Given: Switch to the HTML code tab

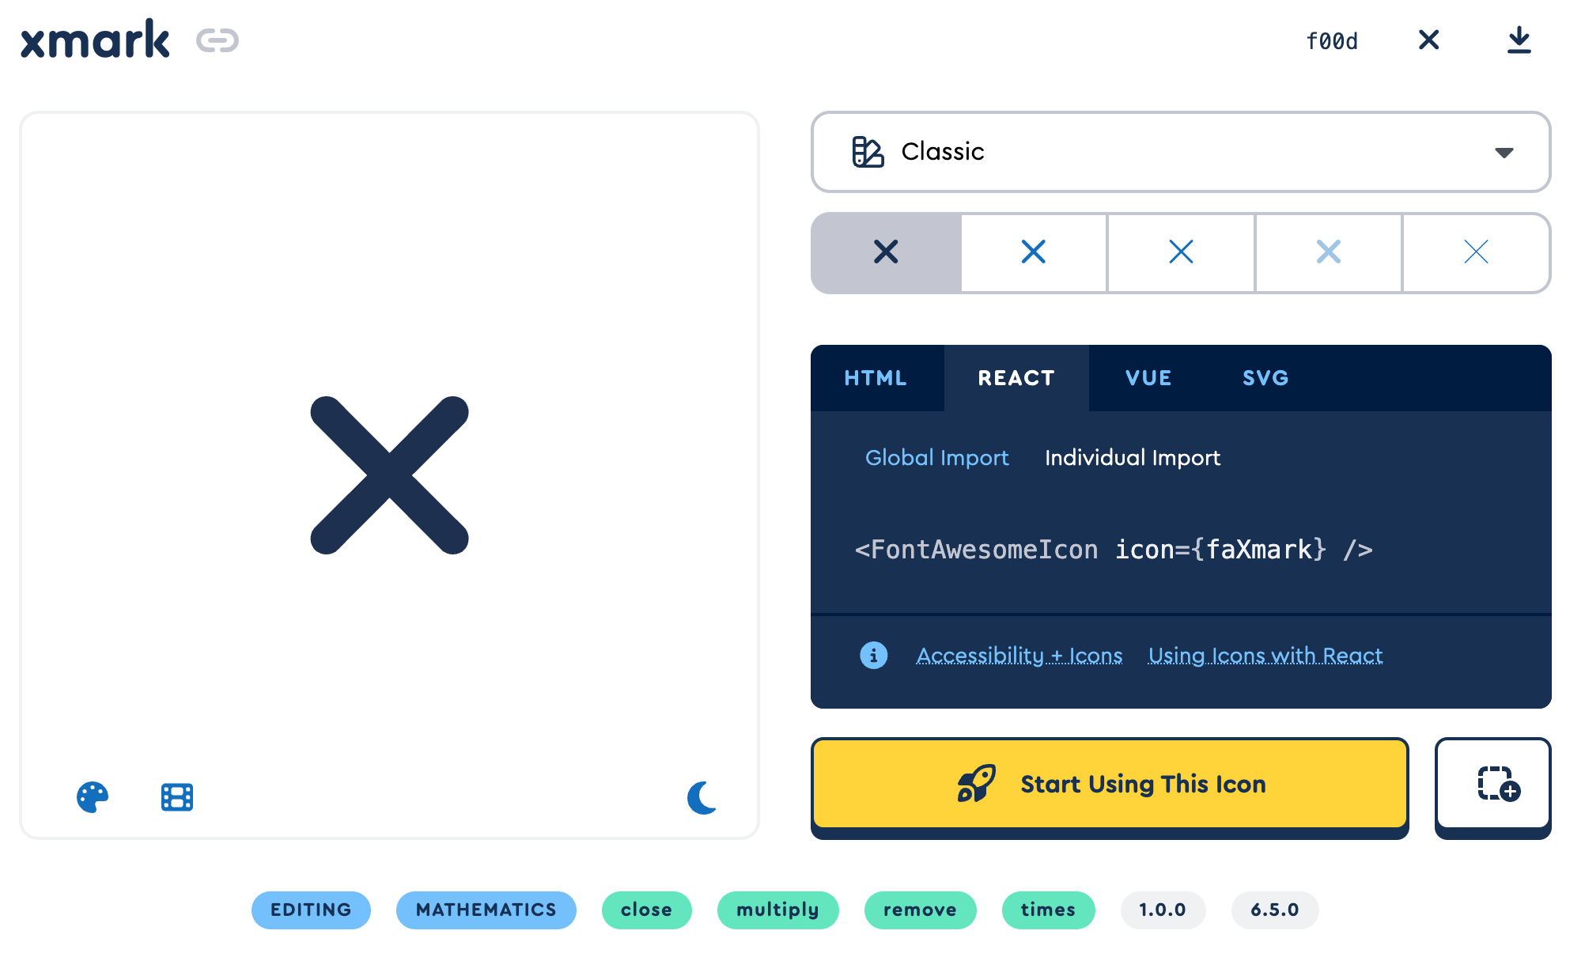Looking at the screenshot, I should (876, 378).
